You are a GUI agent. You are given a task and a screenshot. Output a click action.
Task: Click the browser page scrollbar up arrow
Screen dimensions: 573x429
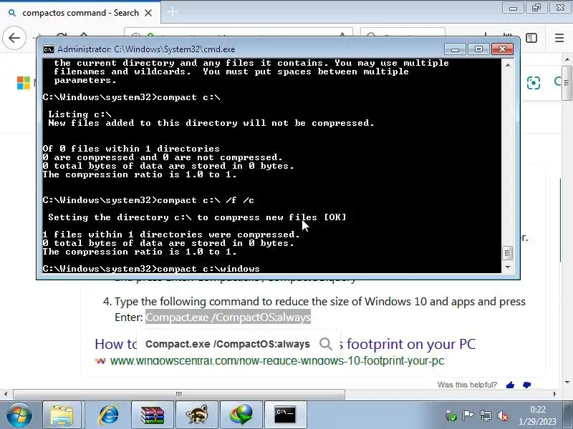pos(567,59)
